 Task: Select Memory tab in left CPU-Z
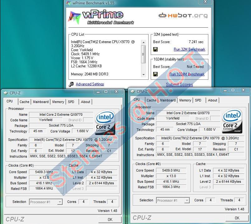tap(58, 102)
